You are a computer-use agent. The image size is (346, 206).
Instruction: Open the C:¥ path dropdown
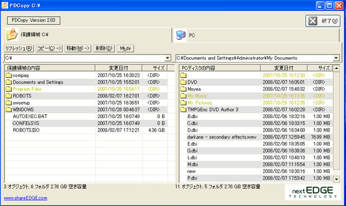pos(168,58)
